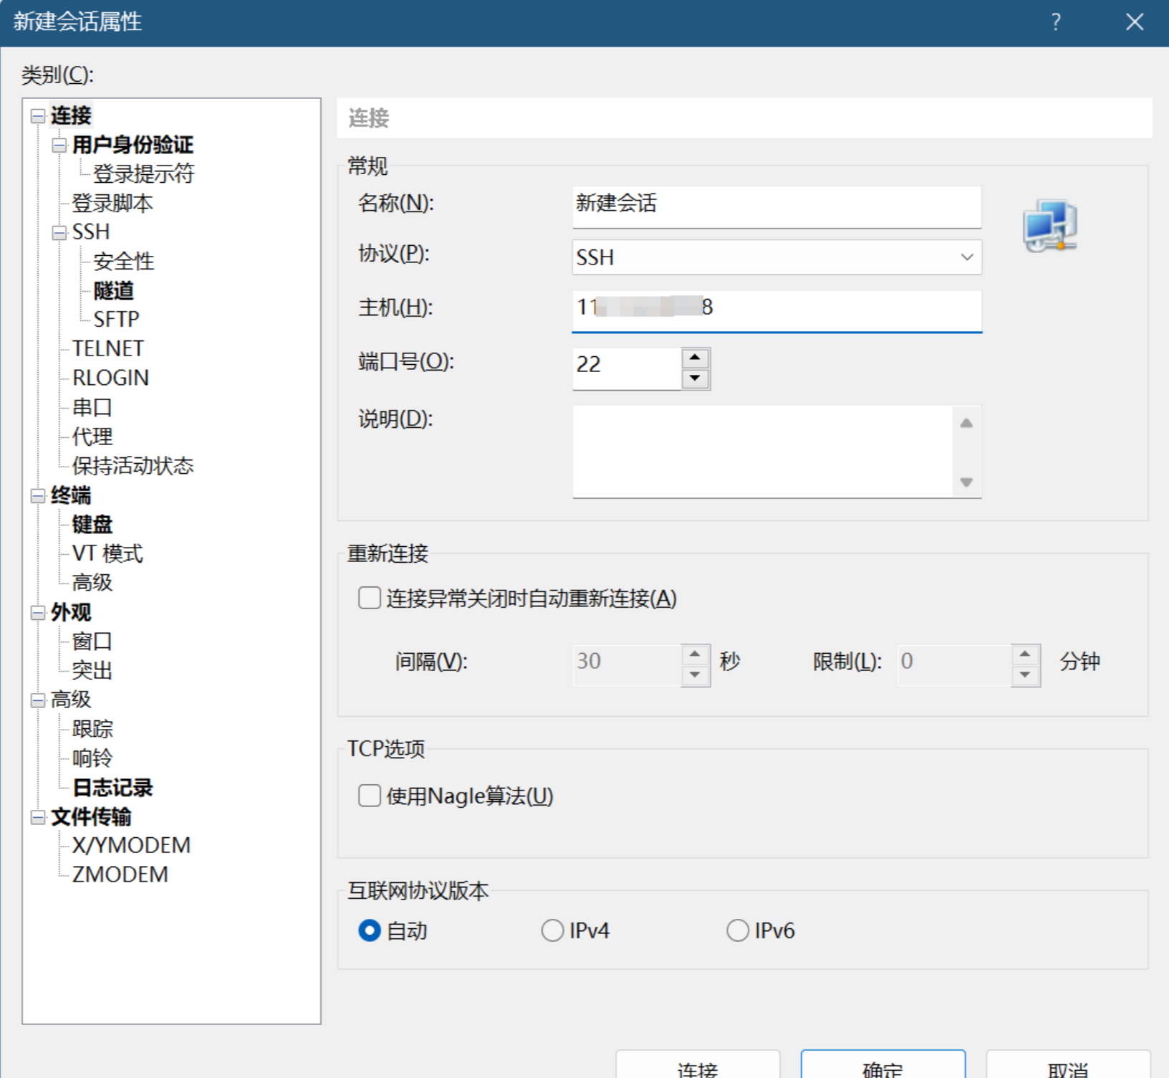The image size is (1169, 1078).
Task: Click the session computer icon
Action: point(1050,226)
